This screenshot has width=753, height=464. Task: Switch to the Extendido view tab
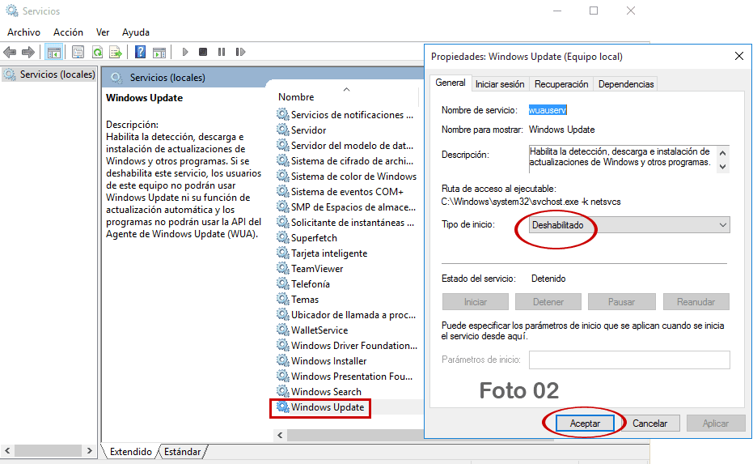(x=131, y=452)
